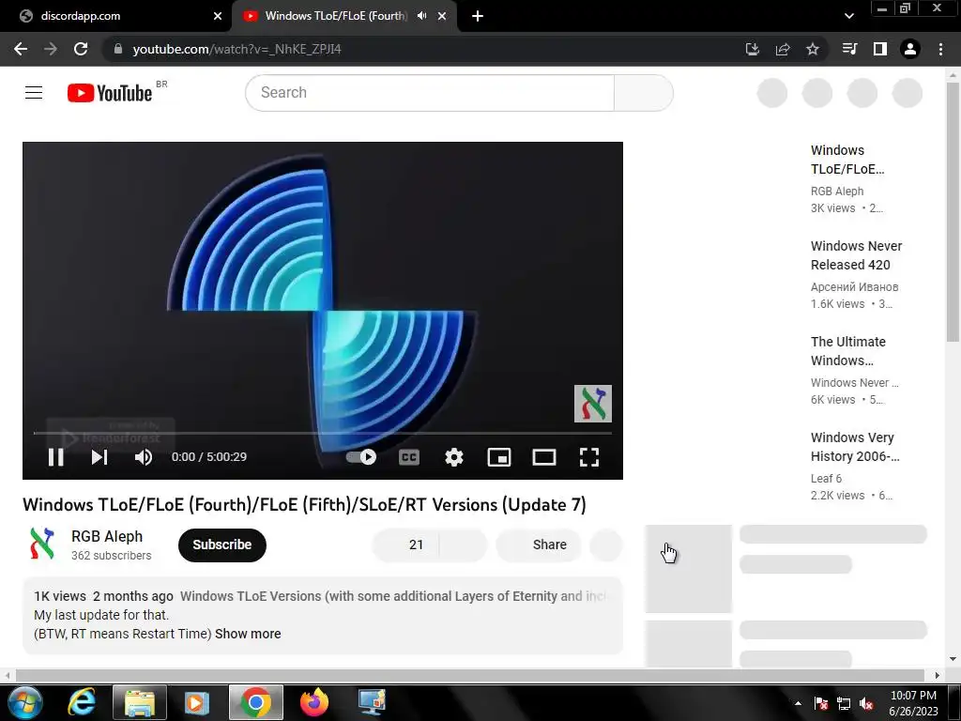Open YouTube hamburger guide menu
This screenshot has width=961, height=721.
(x=34, y=93)
